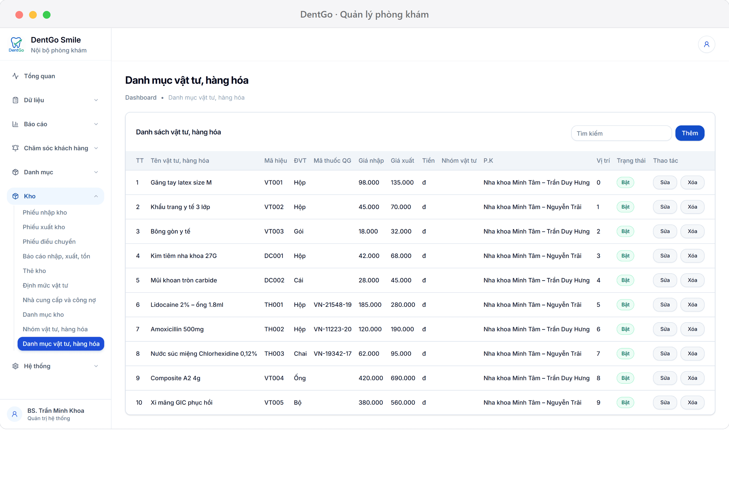Click the Tổng quan activity icon
729x494 pixels.
pos(15,76)
